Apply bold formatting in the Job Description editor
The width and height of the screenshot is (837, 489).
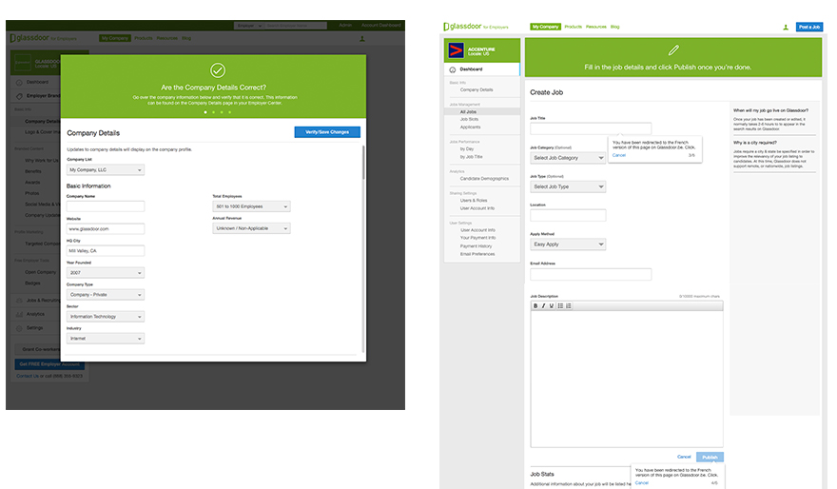pos(535,305)
